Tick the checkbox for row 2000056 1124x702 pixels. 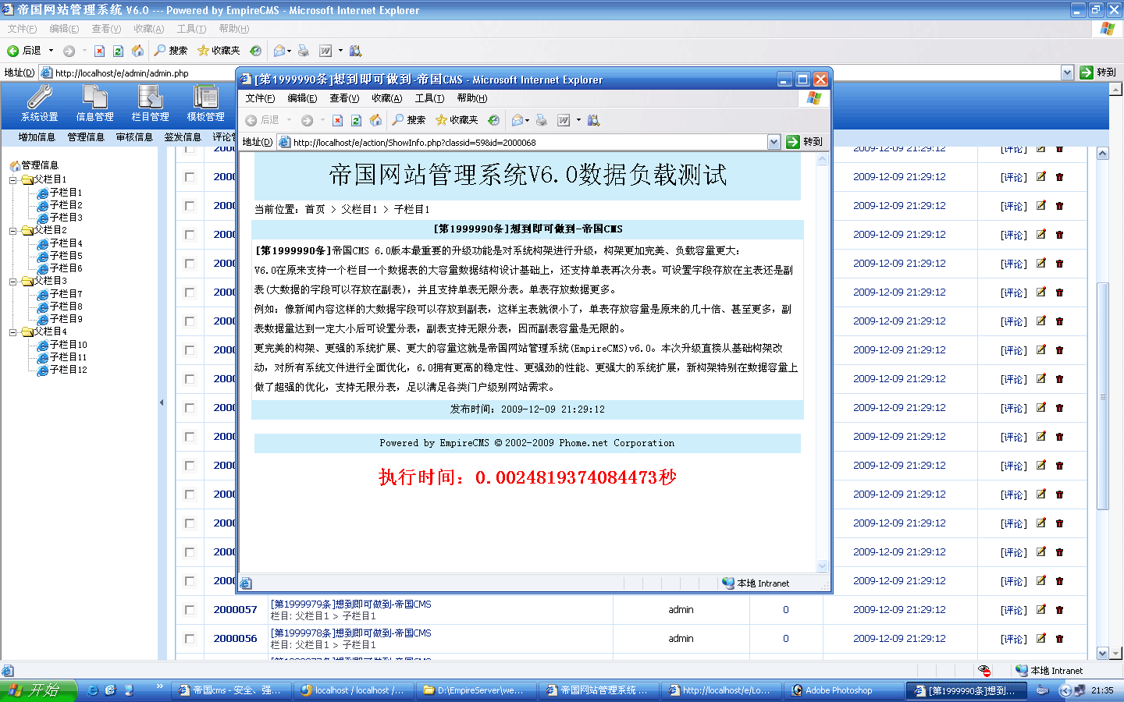click(190, 639)
